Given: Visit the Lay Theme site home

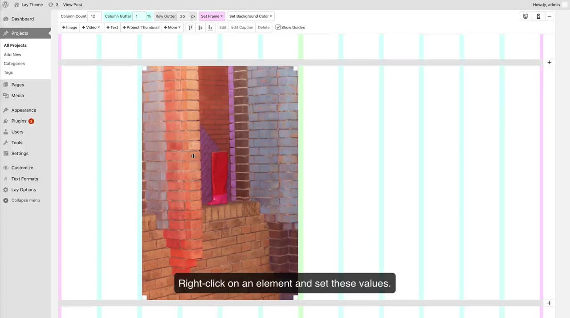Looking at the screenshot, I should (x=28, y=4).
